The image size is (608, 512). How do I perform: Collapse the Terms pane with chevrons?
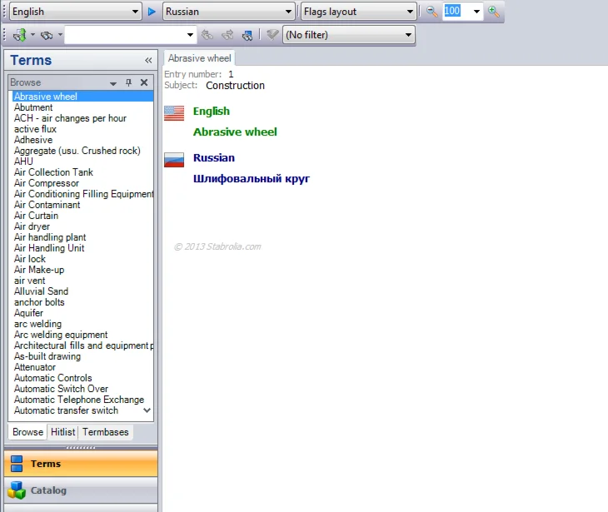click(x=148, y=61)
